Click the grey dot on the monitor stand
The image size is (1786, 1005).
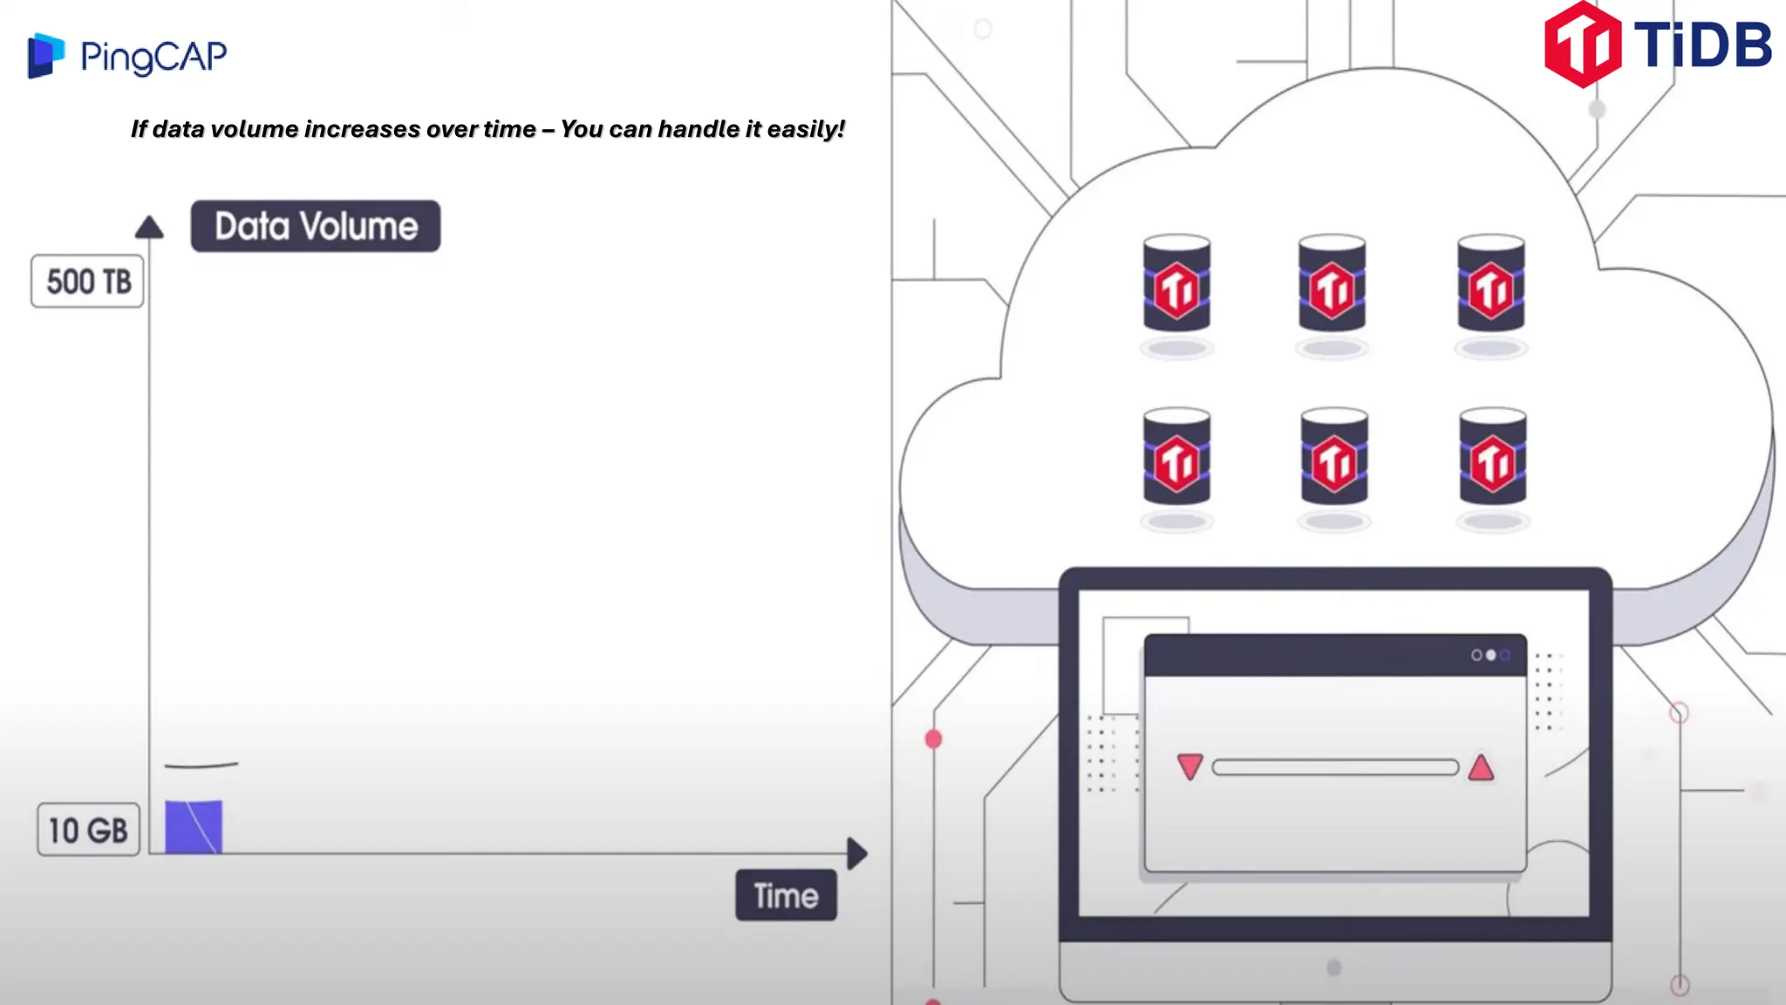click(x=1333, y=967)
